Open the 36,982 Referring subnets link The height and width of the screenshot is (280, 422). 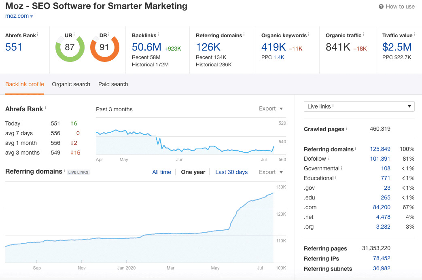[x=382, y=268]
